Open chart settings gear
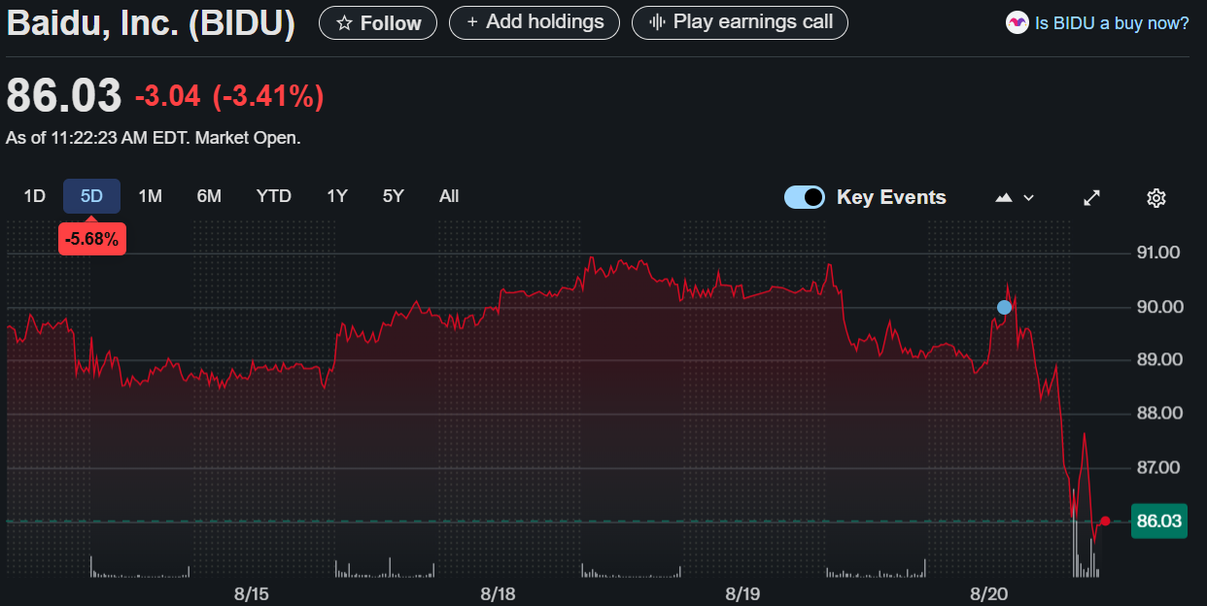Viewport: 1207px width, 606px height. 1156,198
